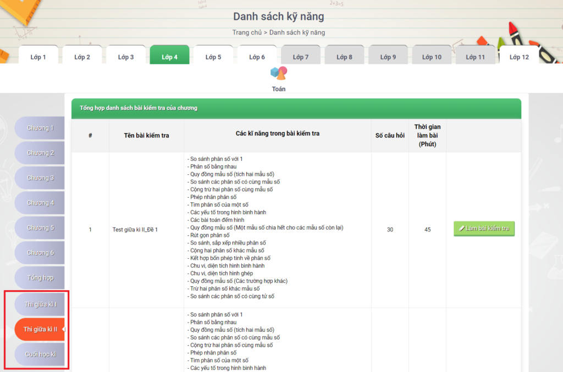The width and height of the screenshot is (563, 372).
Task: Click 'Quy đồng mẫu số (Các trường hợp khác)'
Action: click(238, 281)
